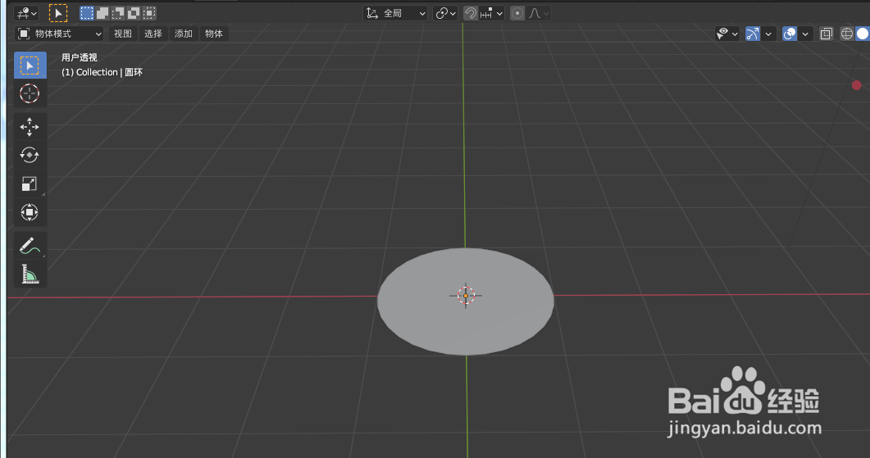870x458 pixels.
Task: Open the 添加 menu
Action: pyautogui.click(x=184, y=34)
